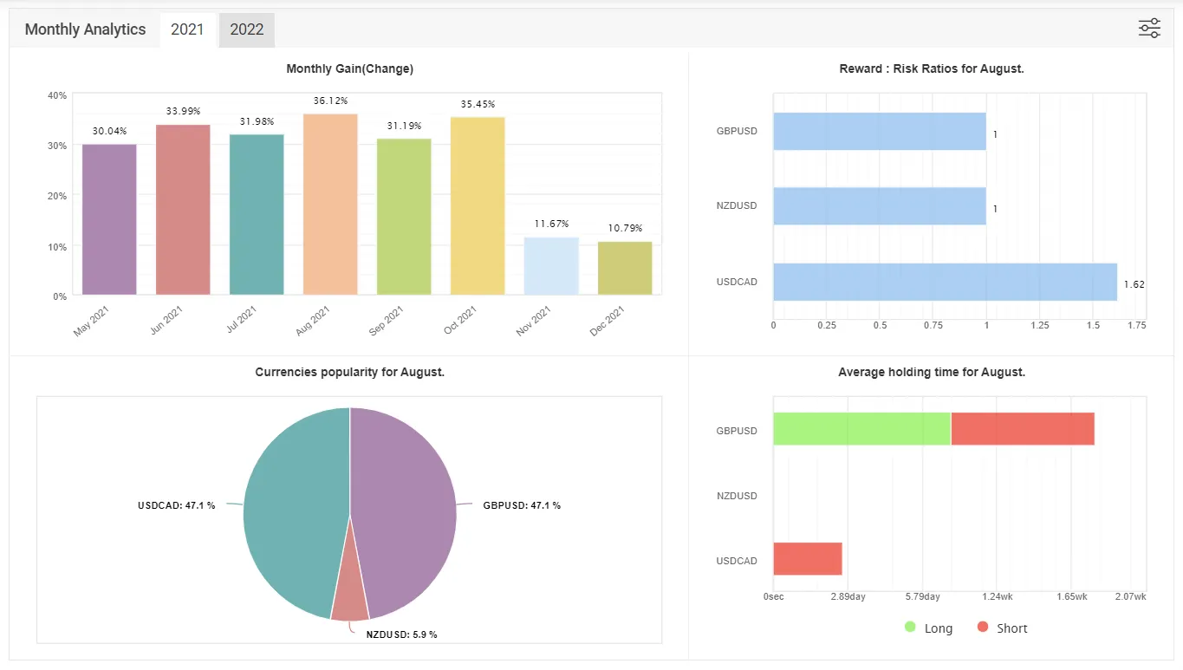The image size is (1183, 670).
Task: Click the USDCAD reward risk bar
Action: (x=945, y=282)
